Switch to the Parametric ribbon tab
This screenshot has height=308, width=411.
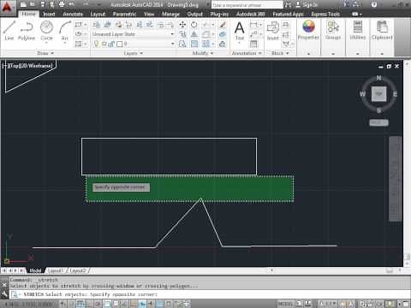[124, 14]
